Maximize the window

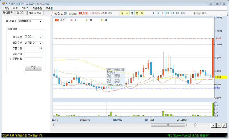(217, 4)
